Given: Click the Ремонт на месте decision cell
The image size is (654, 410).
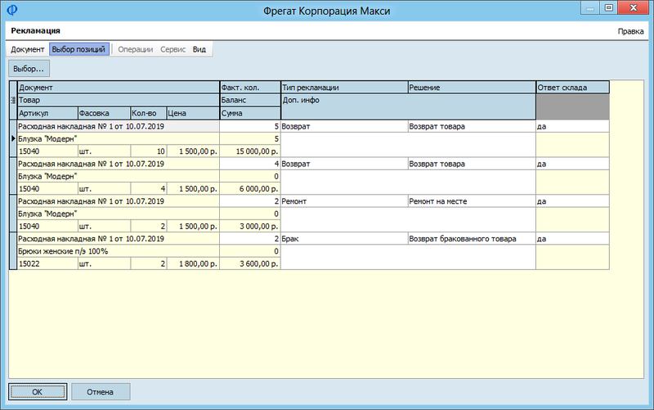Looking at the screenshot, I should click(472, 201).
